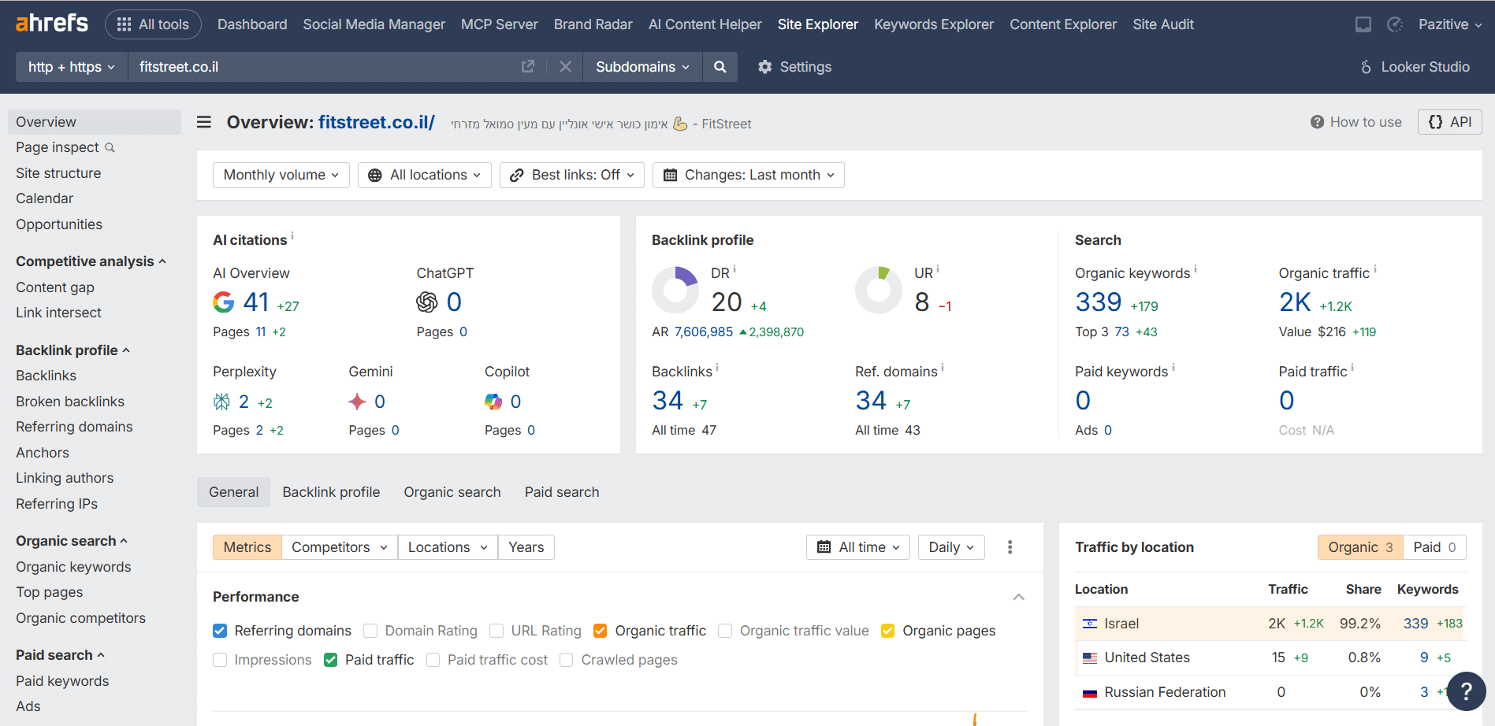This screenshot has width=1495, height=726.
Task: Toggle Paid traffic checkbox
Action: (331, 660)
